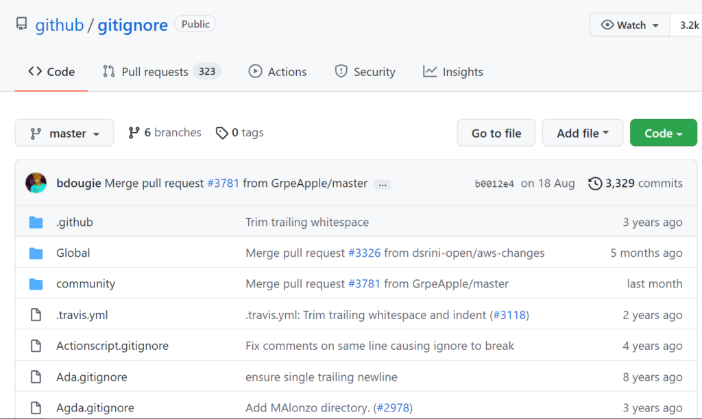702x419 pixels.
Task: Click bdougie's avatar thumbnail
Action: [36, 183]
